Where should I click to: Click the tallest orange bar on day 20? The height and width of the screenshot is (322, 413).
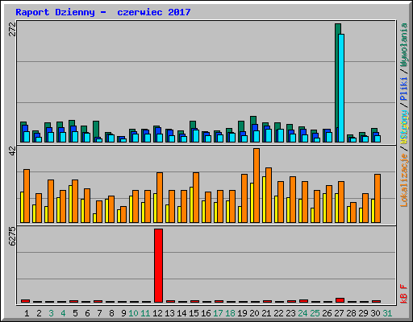click(x=257, y=185)
